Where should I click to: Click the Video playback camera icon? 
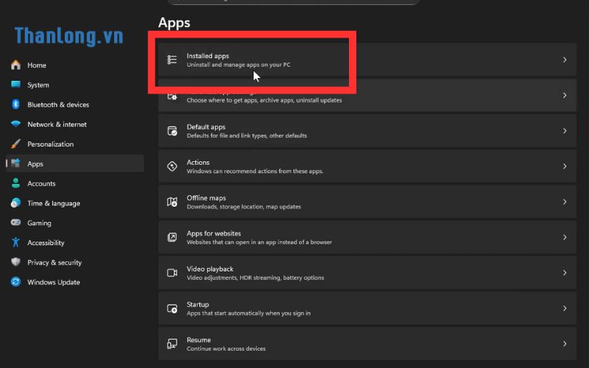172,273
